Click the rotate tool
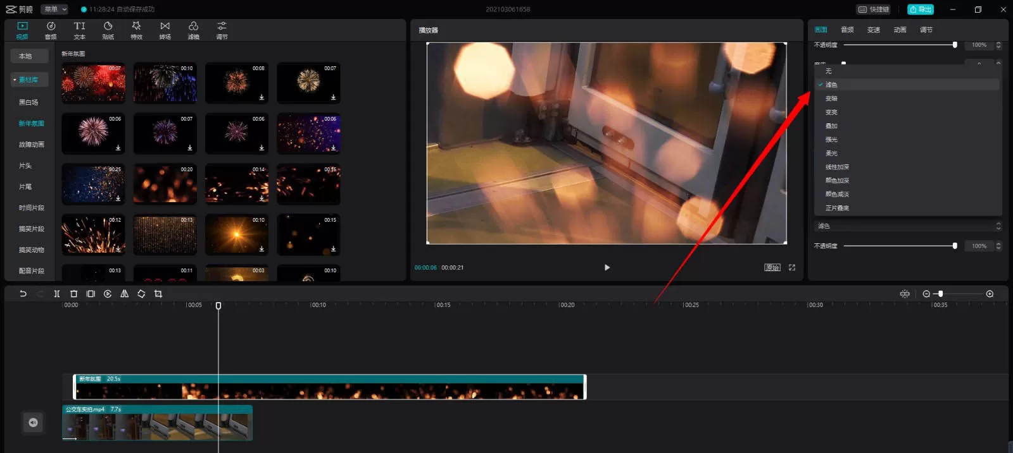1013x453 pixels. 141,294
